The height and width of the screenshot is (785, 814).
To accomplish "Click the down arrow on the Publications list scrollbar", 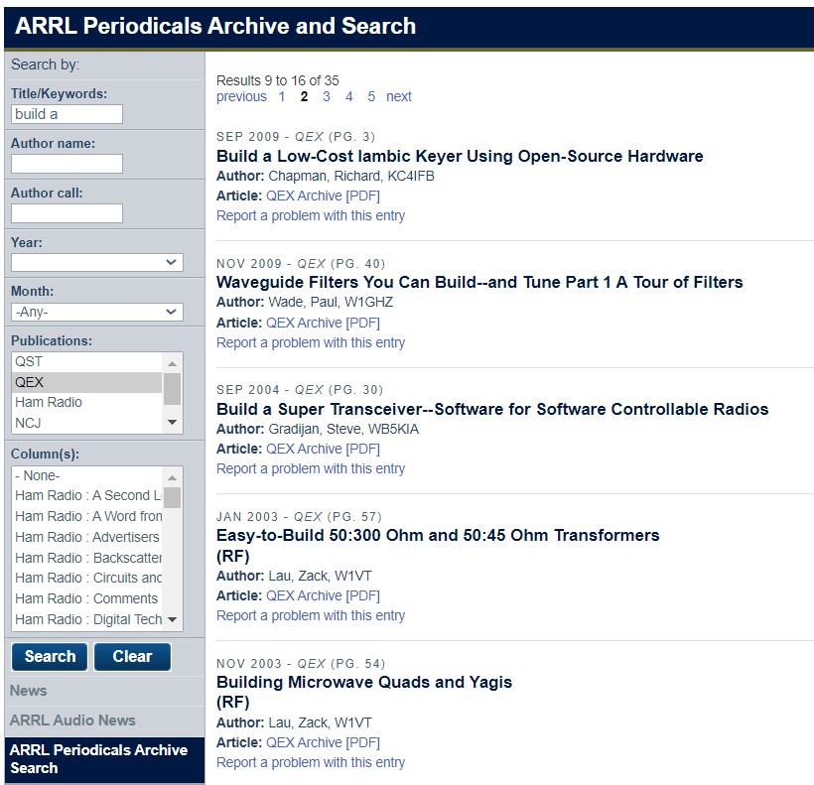I will [173, 422].
